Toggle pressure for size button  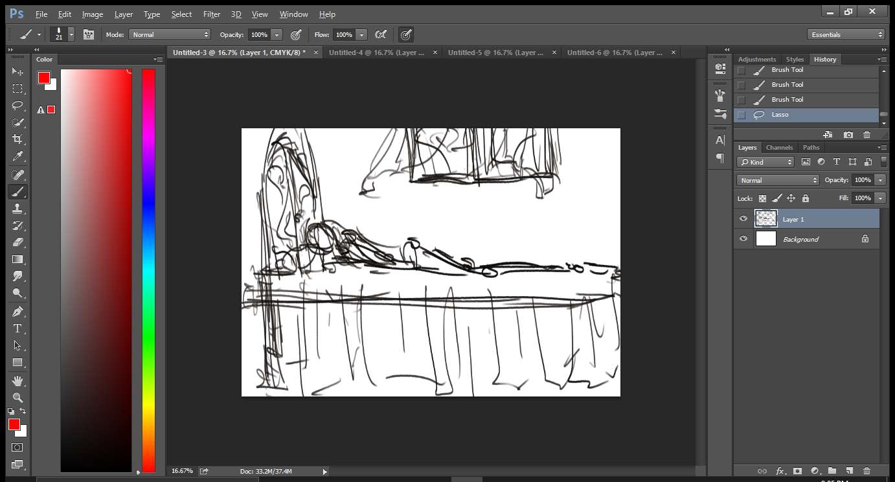coord(406,34)
